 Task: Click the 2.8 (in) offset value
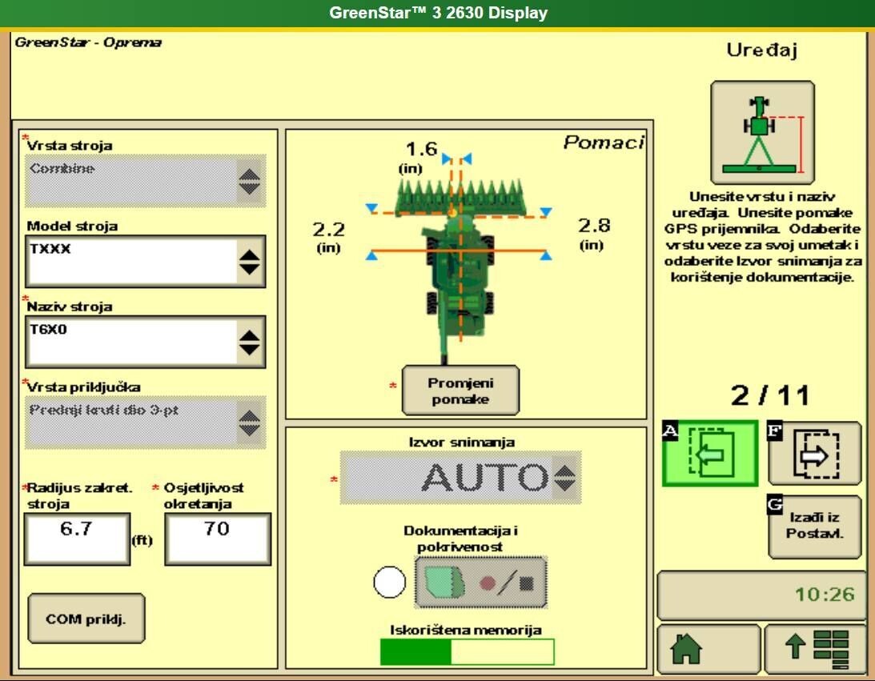pyautogui.click(x=593, y=233)
